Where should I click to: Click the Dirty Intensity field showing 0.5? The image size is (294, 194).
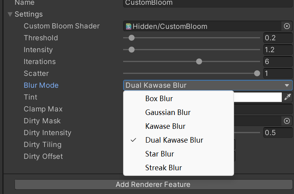[x=277, y=133]
